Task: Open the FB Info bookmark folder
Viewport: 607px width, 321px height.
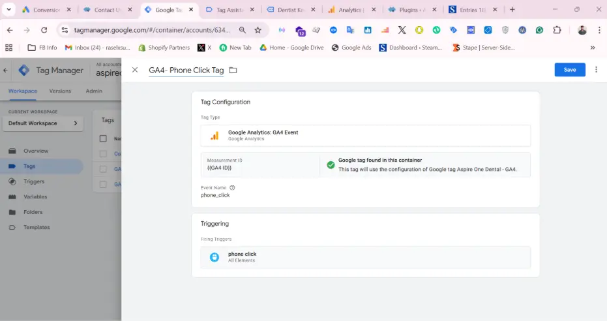Action: [x=42, y=47]
